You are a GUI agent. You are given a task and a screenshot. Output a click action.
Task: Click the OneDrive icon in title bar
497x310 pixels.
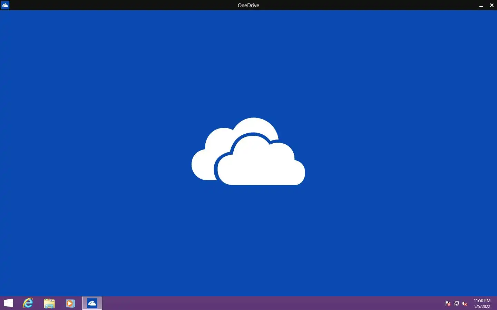(5, 5)
